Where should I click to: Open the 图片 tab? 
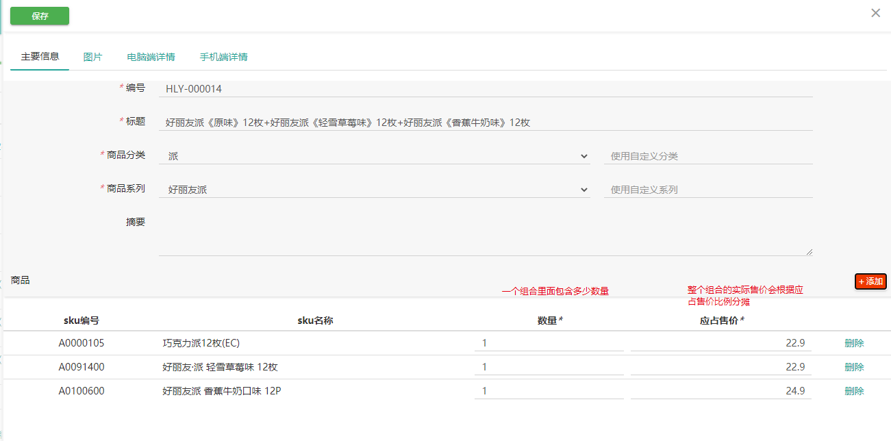[92, 57]
